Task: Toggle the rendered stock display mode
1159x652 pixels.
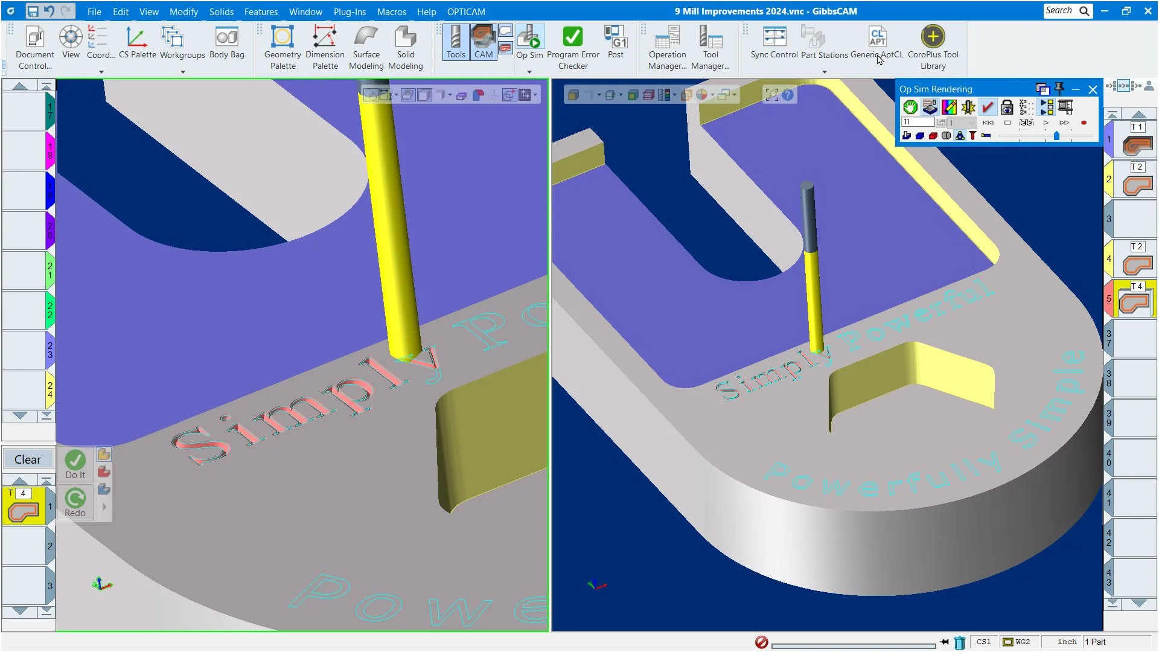Action: pos(930,107)
